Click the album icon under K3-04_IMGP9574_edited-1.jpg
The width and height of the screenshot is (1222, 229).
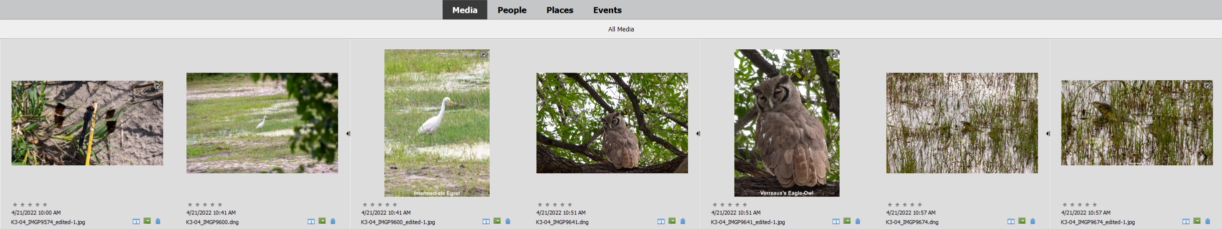[x=147, y=221]
